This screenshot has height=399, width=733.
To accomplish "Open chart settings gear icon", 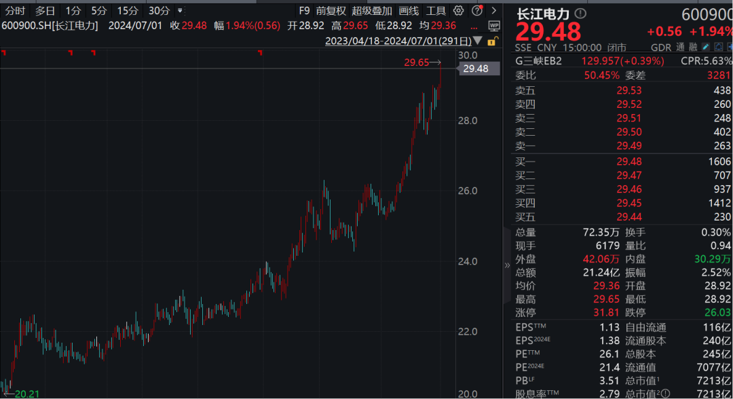I will pyautogui.click(x=458, y=10).
